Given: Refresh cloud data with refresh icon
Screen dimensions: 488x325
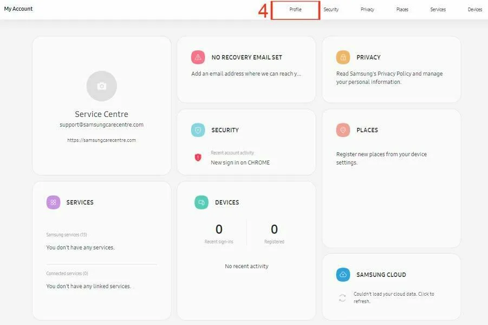Looking at the screenshot, I should pos(342,298).
